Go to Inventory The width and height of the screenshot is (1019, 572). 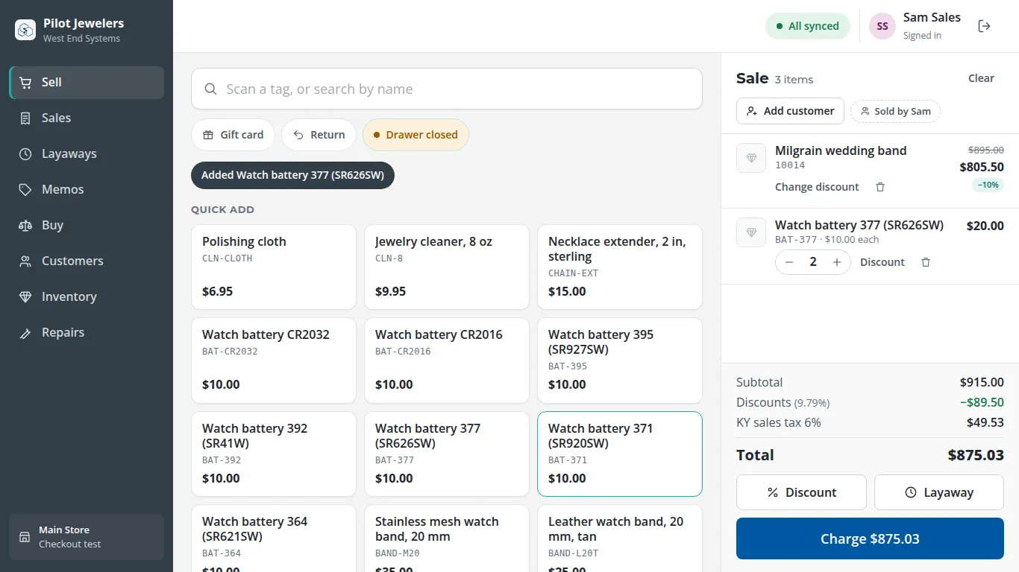point(87,297)
